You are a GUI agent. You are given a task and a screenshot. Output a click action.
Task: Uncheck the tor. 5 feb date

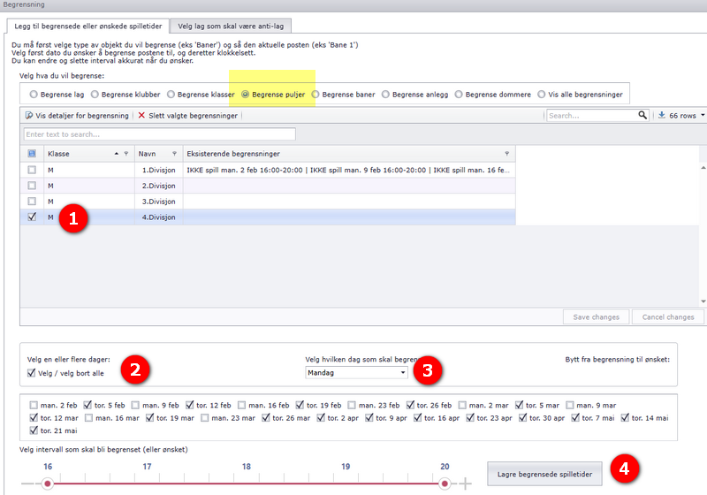pos(87,405)
